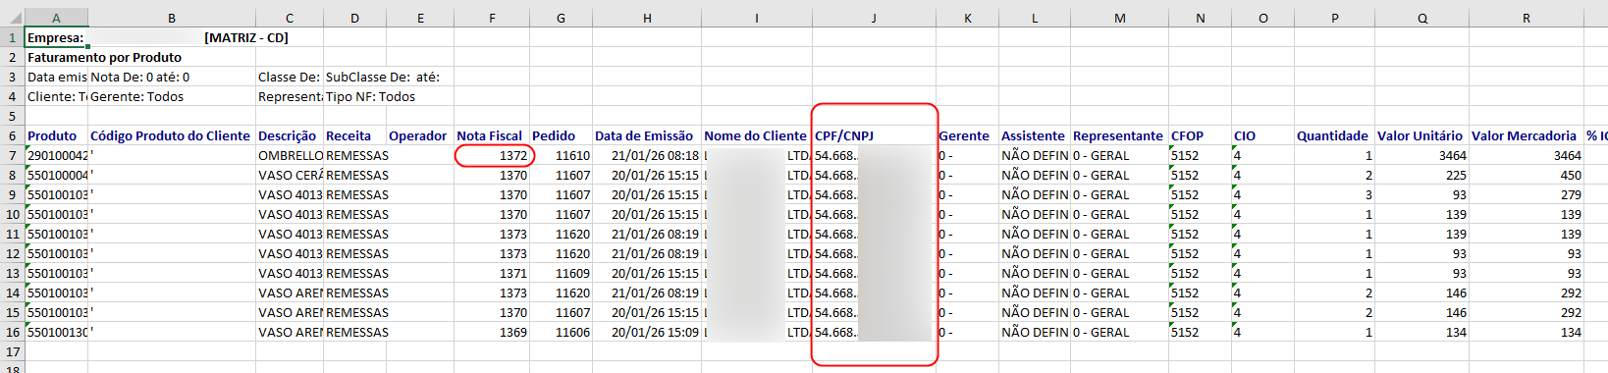Select Valor Unitário cell with value 225

pos(1421,175)
